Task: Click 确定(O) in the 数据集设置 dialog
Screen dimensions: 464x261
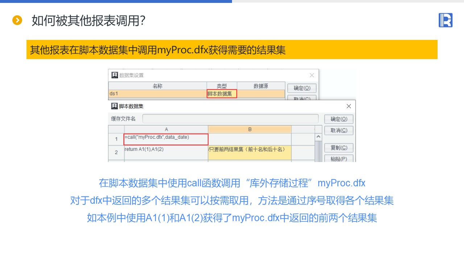Action: [302, 88]
